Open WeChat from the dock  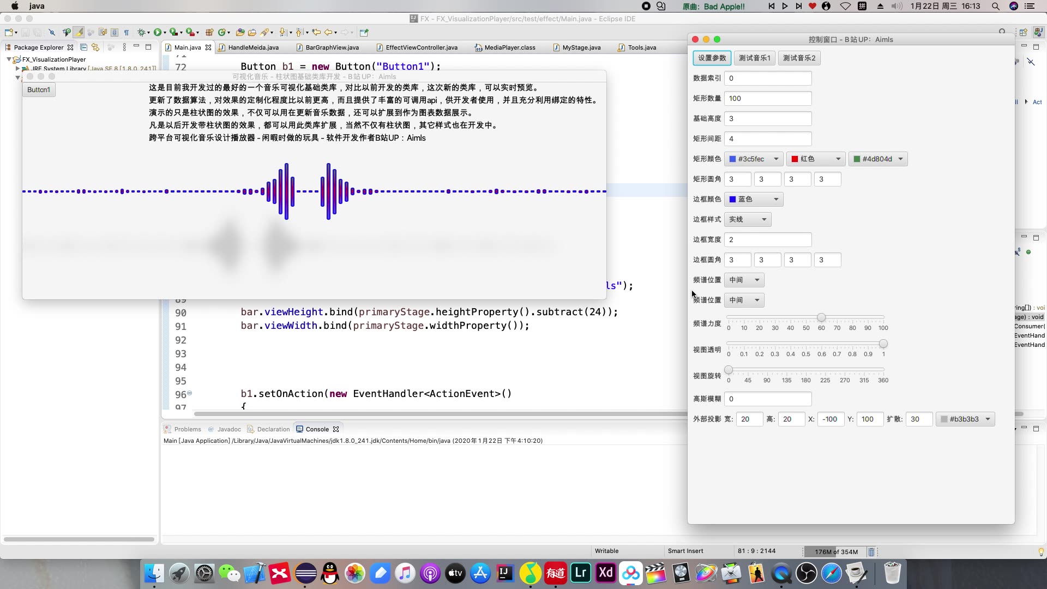click(230, 573)
